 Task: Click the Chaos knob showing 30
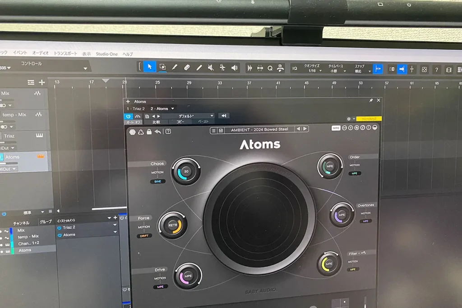point(185,171)
